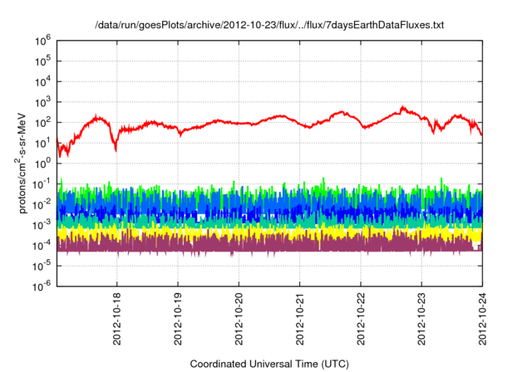Click the plot title file path

269,25
